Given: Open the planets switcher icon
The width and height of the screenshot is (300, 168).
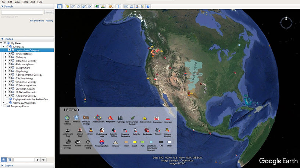Looking at the screenshot, I should [110, 6].
